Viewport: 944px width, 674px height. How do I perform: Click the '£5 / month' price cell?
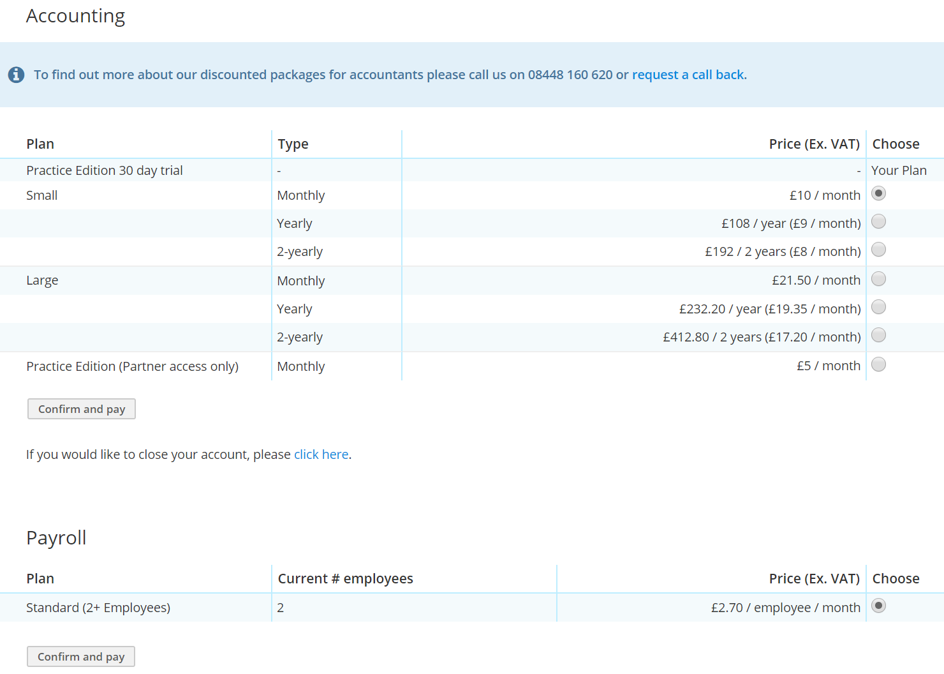coord(829,366)
